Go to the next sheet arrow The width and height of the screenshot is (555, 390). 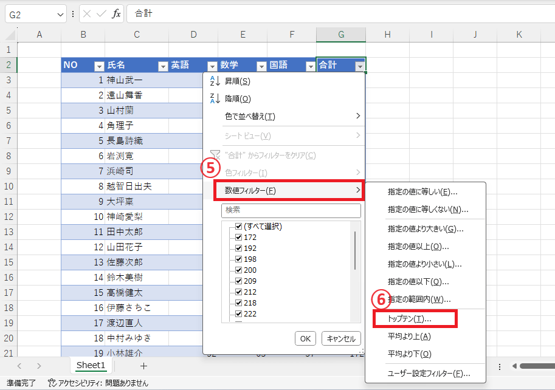(39, 366)
